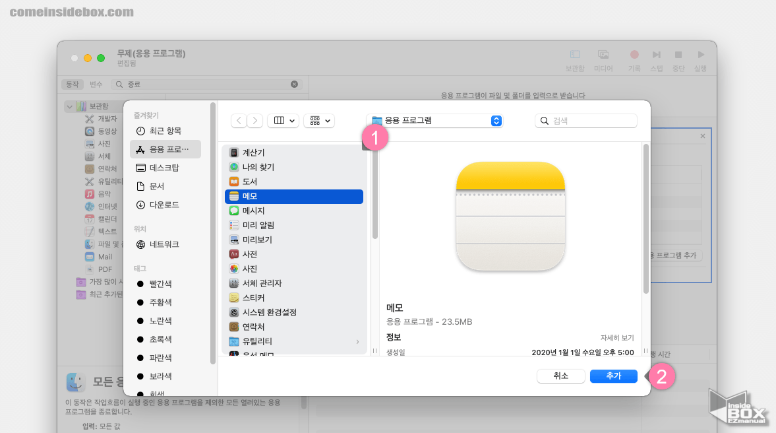The width and height of the screenshot is (776, 433).
Task: Go back in file dialog
Action: (x=239, y=120)
